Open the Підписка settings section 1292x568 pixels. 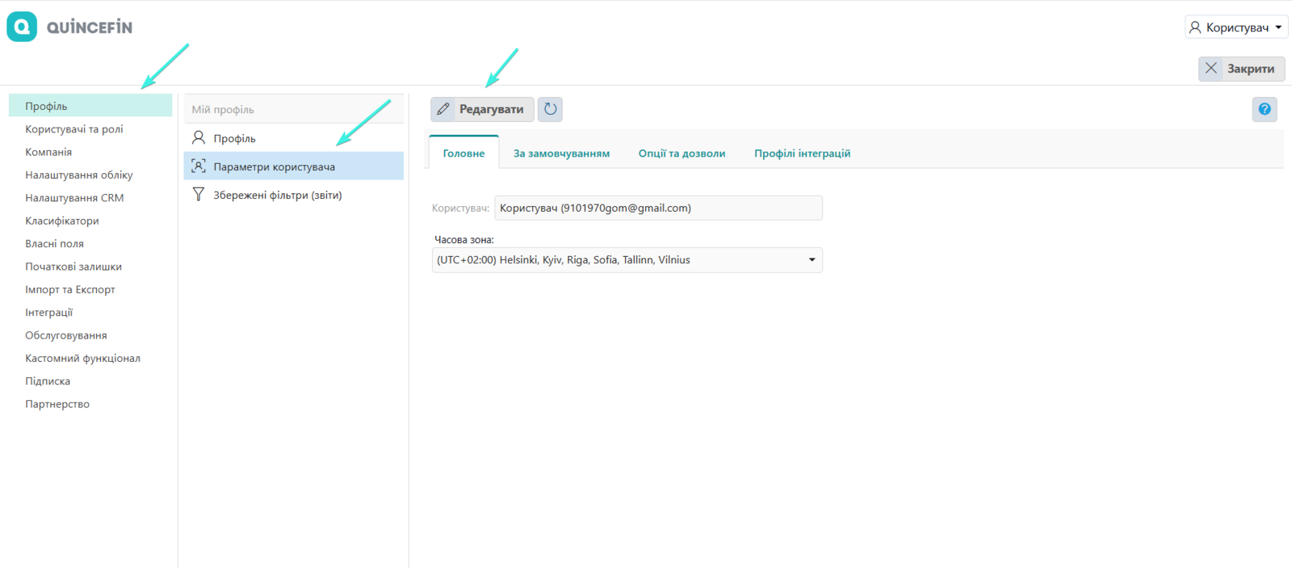coord(48,381)
